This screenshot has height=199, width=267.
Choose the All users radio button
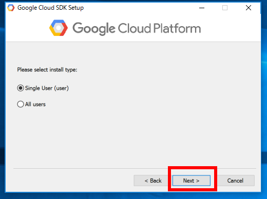21,104
